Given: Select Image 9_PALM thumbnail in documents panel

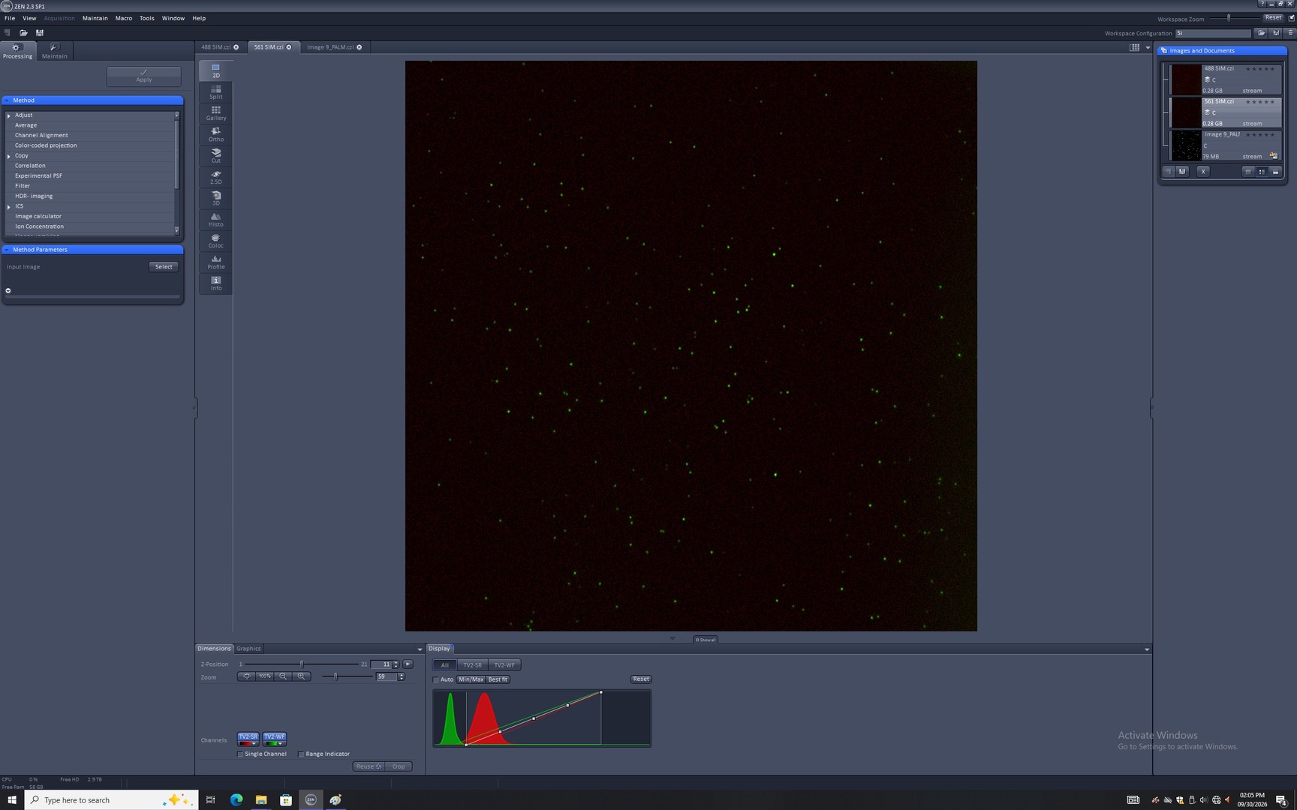Looking at the screenshot, I should tap(1186, 145).
